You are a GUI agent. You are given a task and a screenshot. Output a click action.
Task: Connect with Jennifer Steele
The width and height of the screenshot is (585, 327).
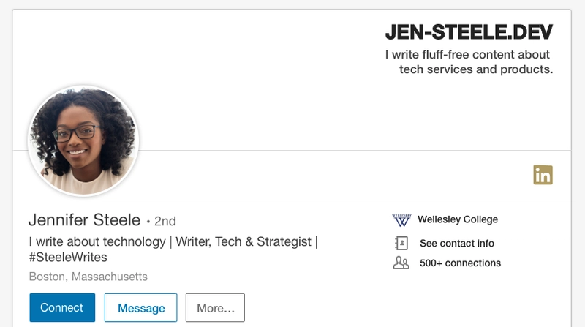click(62, 307)
